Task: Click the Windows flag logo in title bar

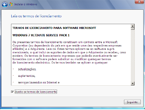Action: point(11,4)
